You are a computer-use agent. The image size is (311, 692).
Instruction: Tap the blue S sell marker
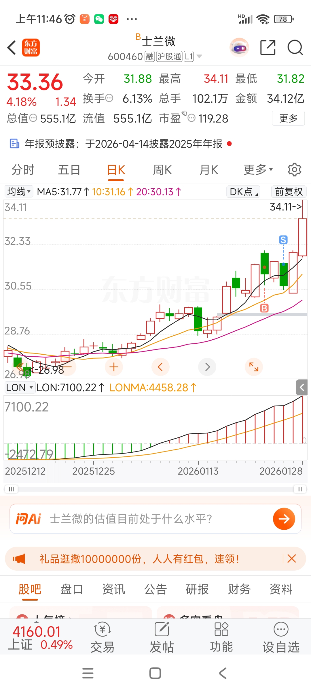point(283,240)
